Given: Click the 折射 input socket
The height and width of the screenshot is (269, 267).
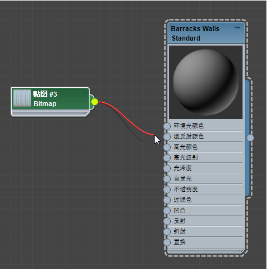Looking at the screenshot, I should click(x=167, y=232).
